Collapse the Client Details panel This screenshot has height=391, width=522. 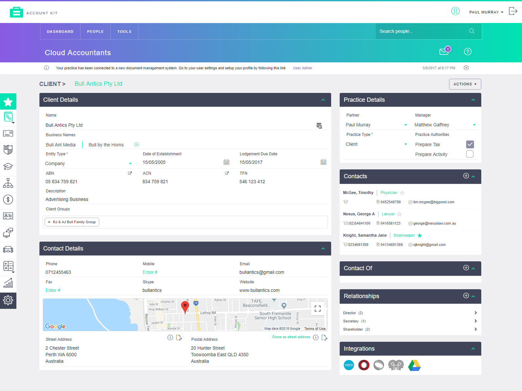(x=323, y=100)
